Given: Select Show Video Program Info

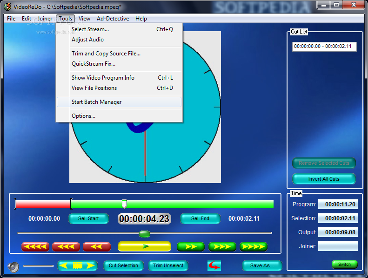Looking at the screenshot, I should pyautogui.click(x=119, y=78).
